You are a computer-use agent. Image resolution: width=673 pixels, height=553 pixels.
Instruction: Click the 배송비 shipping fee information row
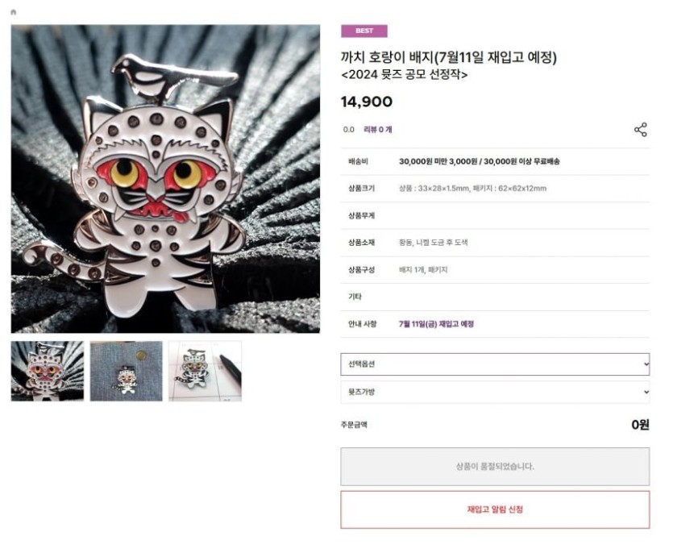pyautogui.click(x=495, y=162)
